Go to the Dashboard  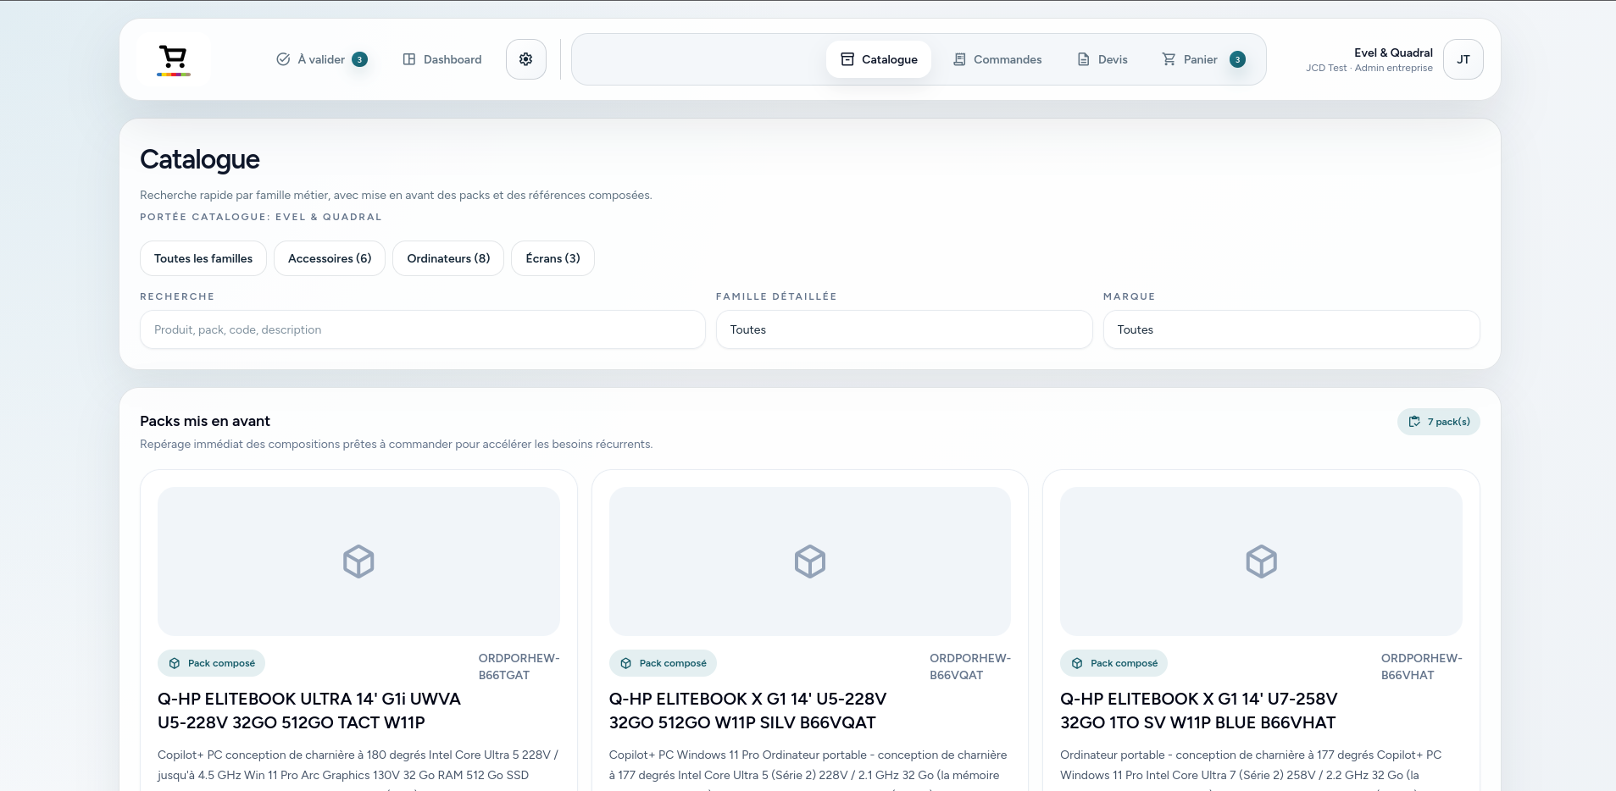(442, 59)
